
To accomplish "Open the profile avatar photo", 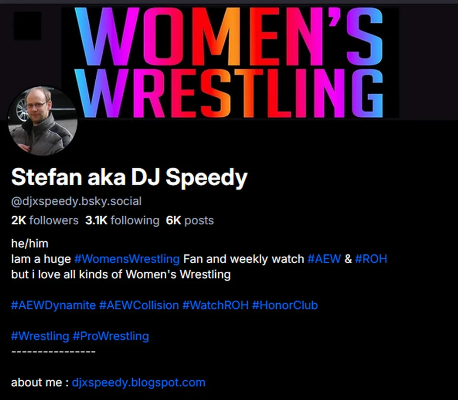I will click(43, 121).
